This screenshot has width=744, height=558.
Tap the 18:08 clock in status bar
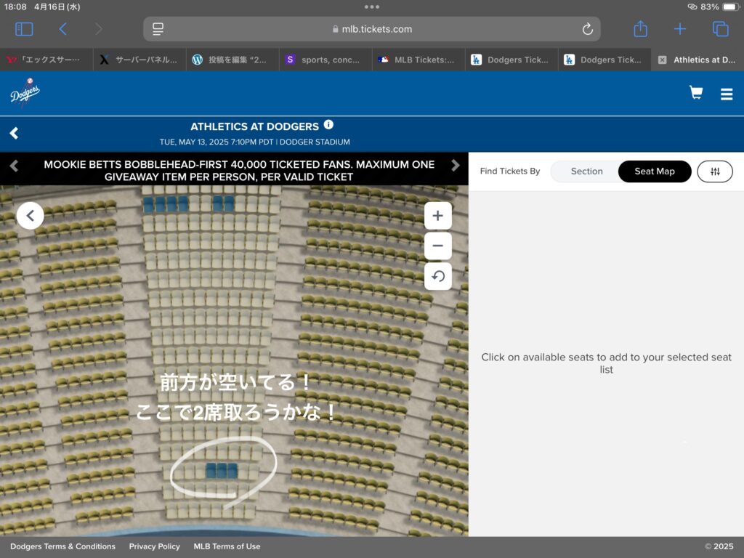(15, 7)
